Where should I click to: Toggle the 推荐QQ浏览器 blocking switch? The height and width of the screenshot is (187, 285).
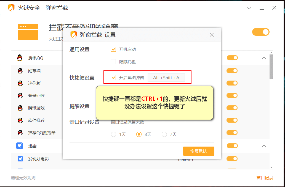(x=232, y=133)
